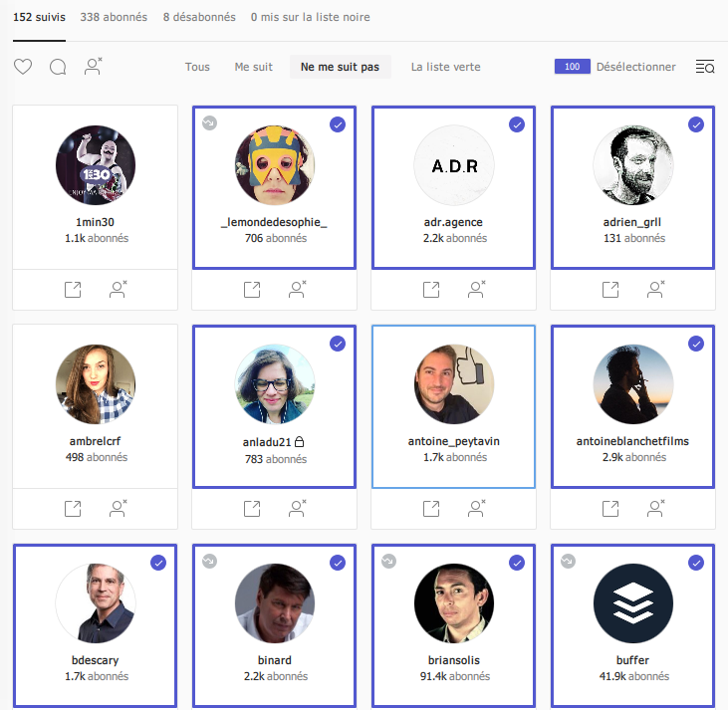Show 'La liste verte' filter
Image resolution: width=728 pixels, height=710 pixels.
(x=445, y=67)
